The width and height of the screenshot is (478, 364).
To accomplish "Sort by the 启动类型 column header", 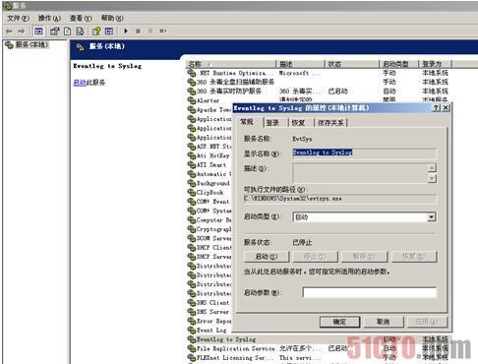I will (398, 64).
